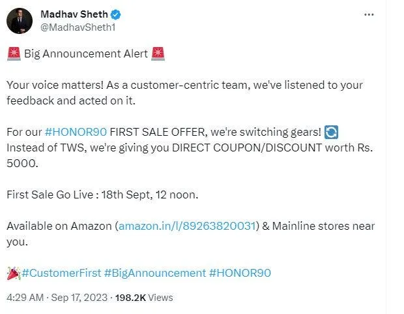Click the party popper emoji

point(13,273)
